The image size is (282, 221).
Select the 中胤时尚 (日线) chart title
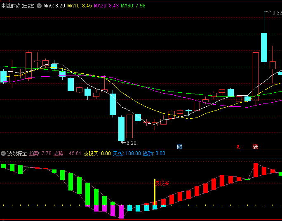coord(18,6)
